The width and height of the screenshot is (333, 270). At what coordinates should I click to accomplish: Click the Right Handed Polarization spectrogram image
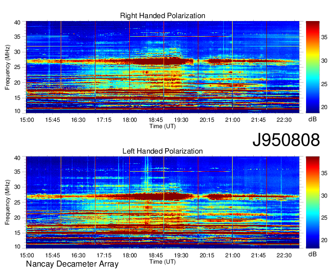coord(163,67)
